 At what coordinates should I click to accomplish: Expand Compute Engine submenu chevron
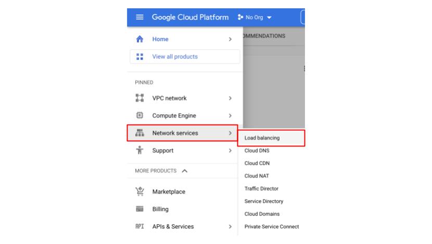pos(230,116)
